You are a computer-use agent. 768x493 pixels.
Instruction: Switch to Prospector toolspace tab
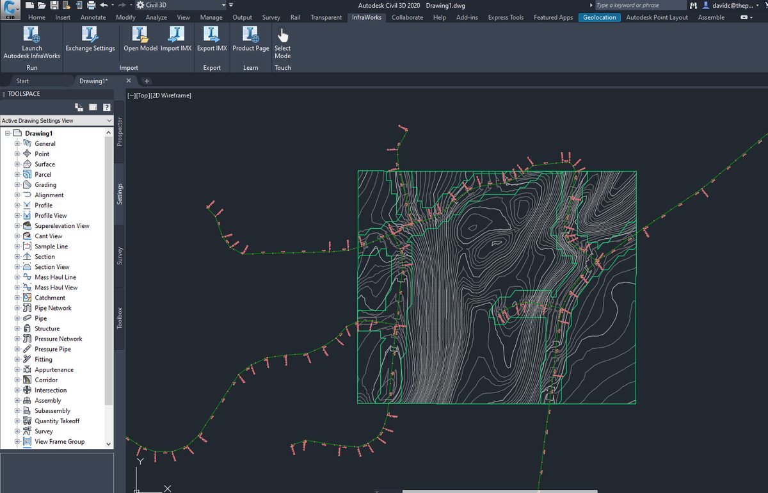click(120, 131)
